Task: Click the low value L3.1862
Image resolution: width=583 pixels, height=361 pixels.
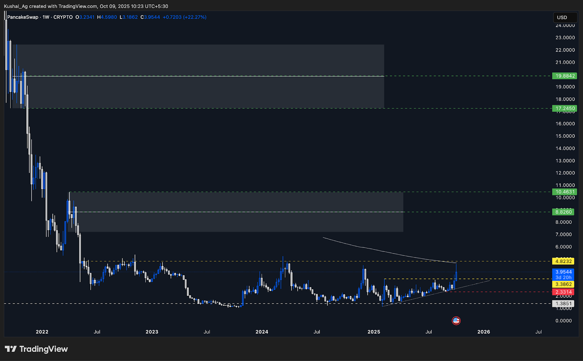Action: (x=129, y=17)
